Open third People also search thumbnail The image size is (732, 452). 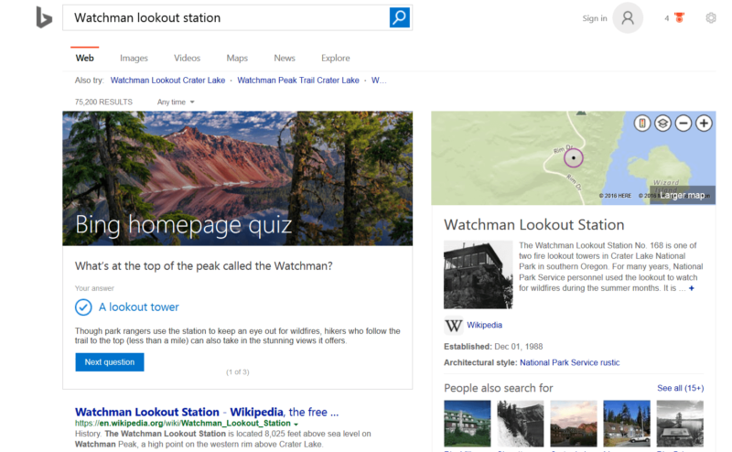pos(574,424)
